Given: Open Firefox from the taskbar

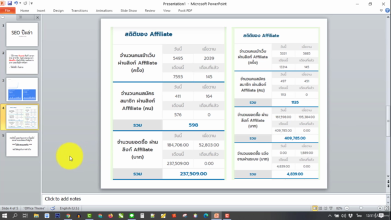Looking at the screenshot, I should click(111, 216).
